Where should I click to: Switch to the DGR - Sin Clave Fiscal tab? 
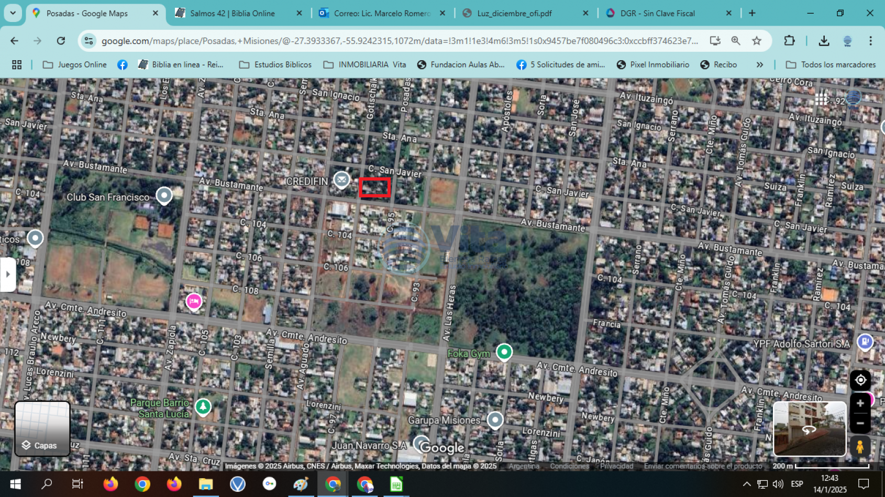click(657, 13)
